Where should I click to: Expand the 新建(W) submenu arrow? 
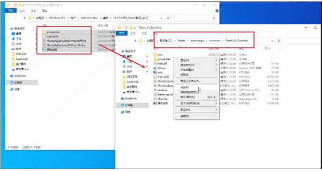[216, 110]
